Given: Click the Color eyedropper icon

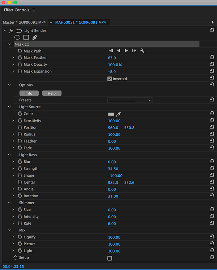Looking at the screenshot, I should [x=118, y=114].
